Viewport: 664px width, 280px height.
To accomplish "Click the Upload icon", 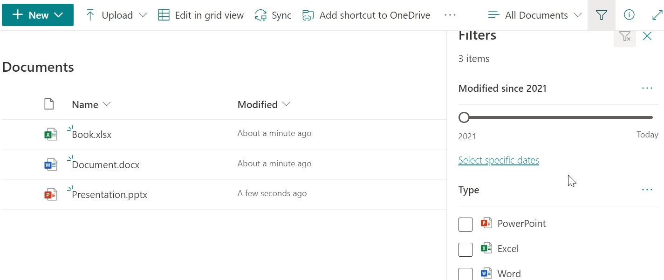I will pyautogui.click(x=89, y=14).
